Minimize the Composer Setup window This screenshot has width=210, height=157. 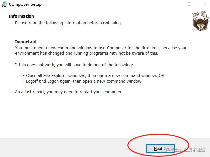tap(174, 4)
